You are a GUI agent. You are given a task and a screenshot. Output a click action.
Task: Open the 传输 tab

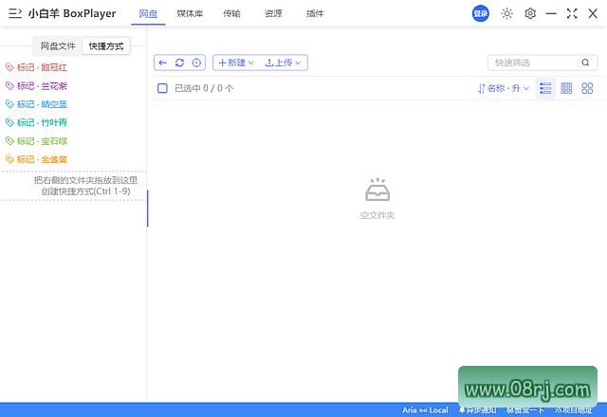231,13
